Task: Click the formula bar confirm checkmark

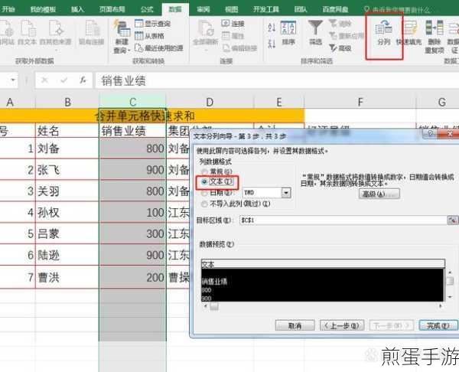Action: (x=63, y=80)
